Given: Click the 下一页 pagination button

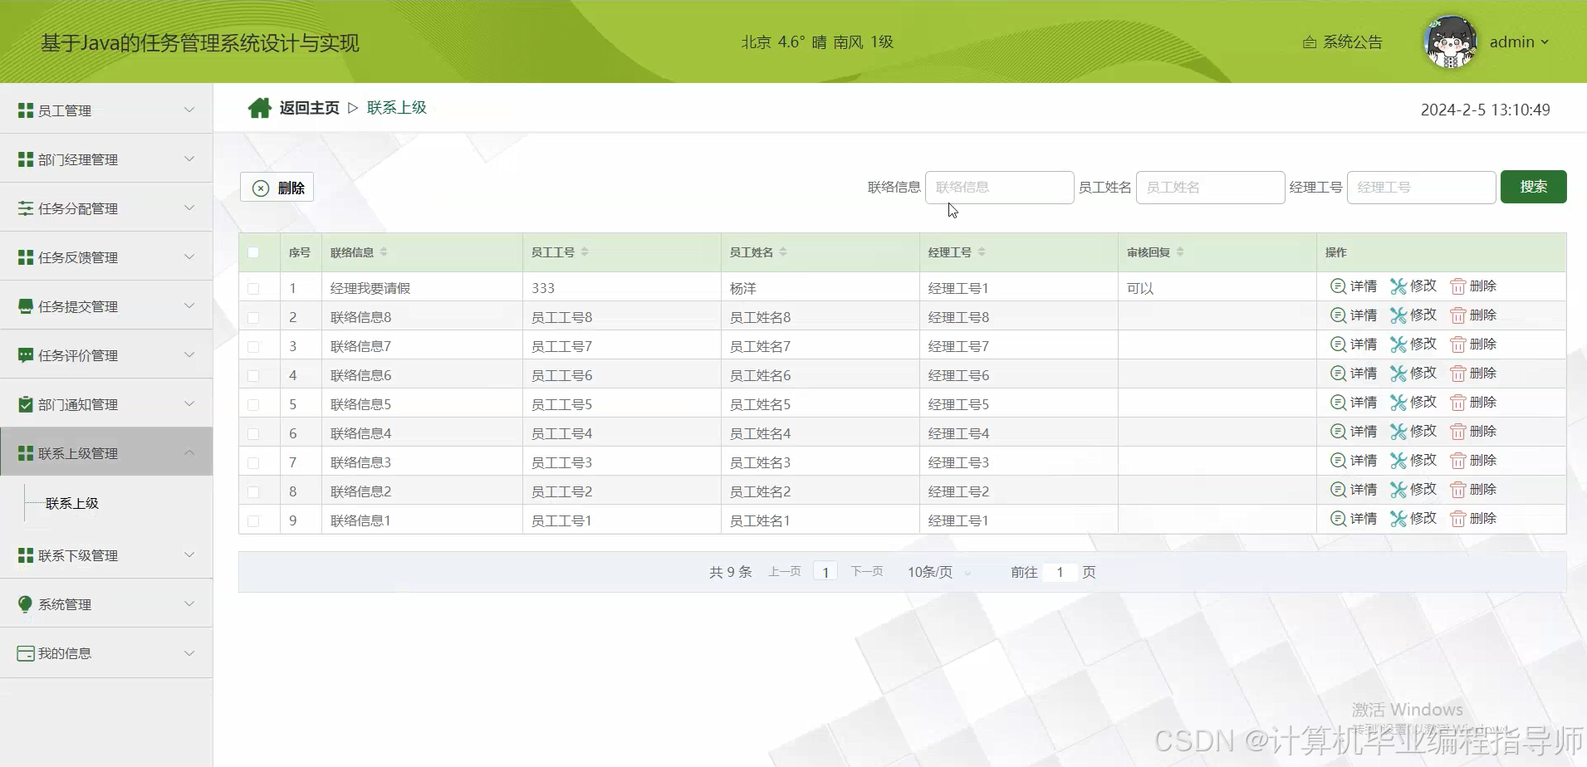Looking at the screenshot, I should tap(867, 572).
